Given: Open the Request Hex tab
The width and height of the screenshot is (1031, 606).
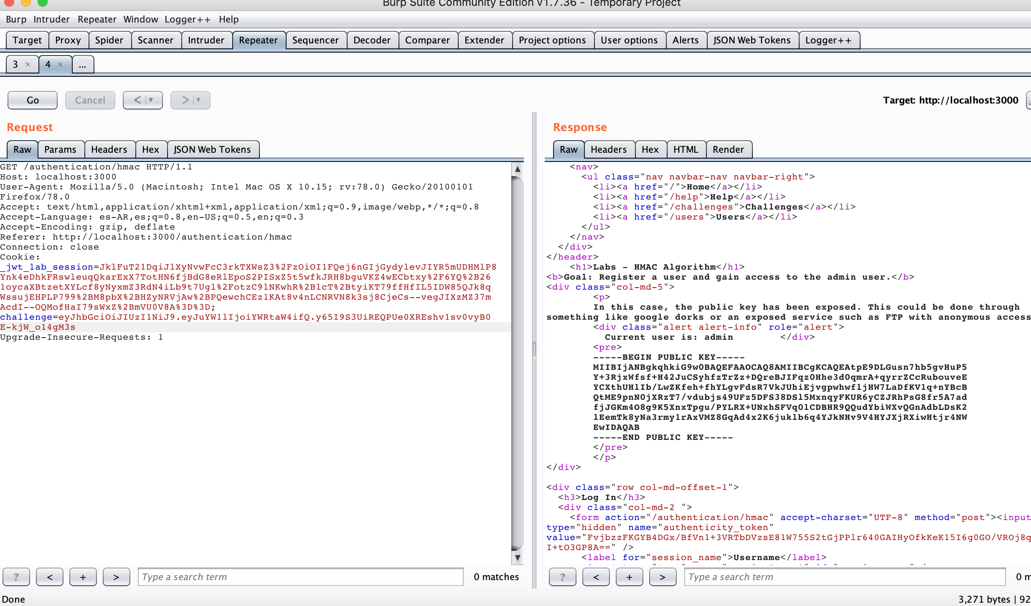Looking at the screenshot, I should [x=150, y=149].
